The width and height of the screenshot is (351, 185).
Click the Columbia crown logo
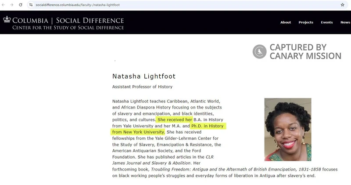(x=7, y=19)
